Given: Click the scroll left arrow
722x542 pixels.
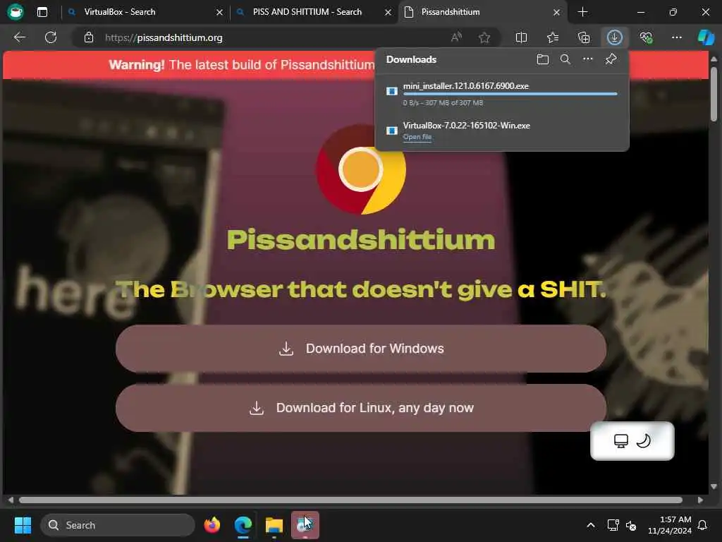Looking at the screenshot, I should [x=11, y=500].
